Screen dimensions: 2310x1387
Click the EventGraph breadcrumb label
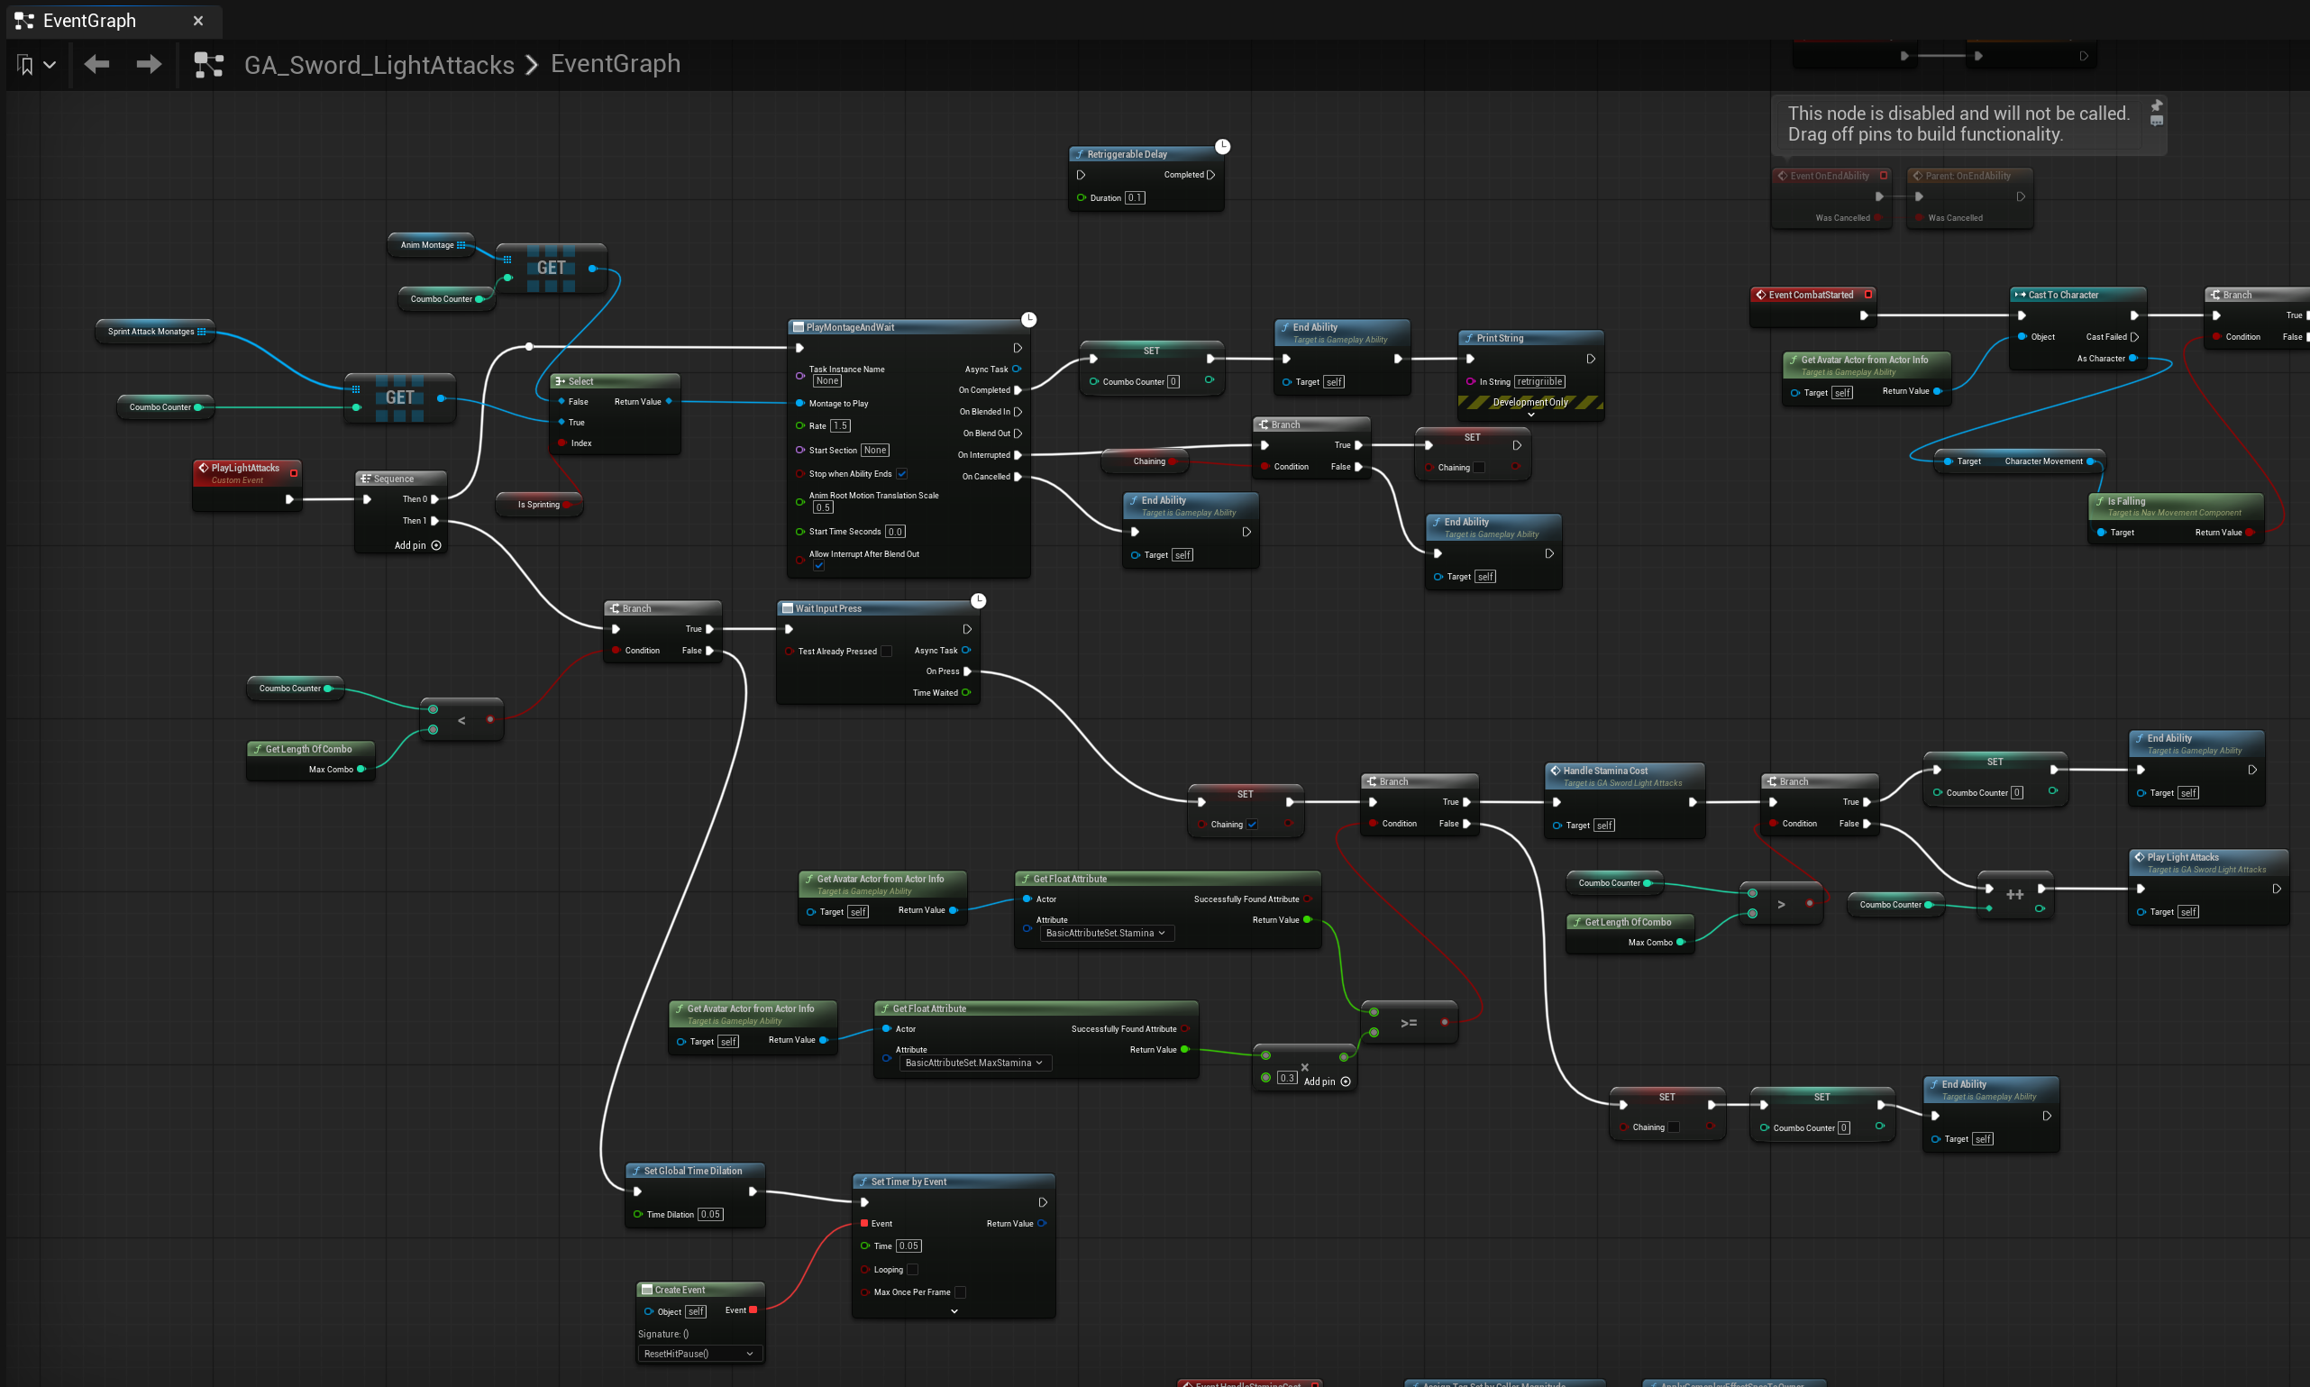[x=615, y=64]
